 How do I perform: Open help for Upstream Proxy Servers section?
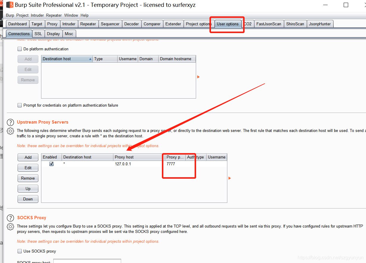pyautogui.click(x=10, y=122)
